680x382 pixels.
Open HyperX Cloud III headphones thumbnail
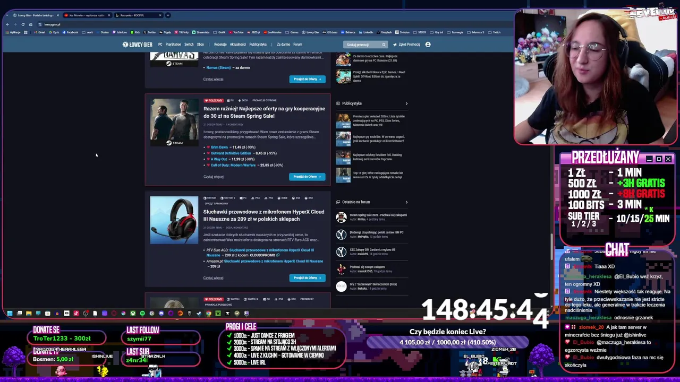point(174,221)
